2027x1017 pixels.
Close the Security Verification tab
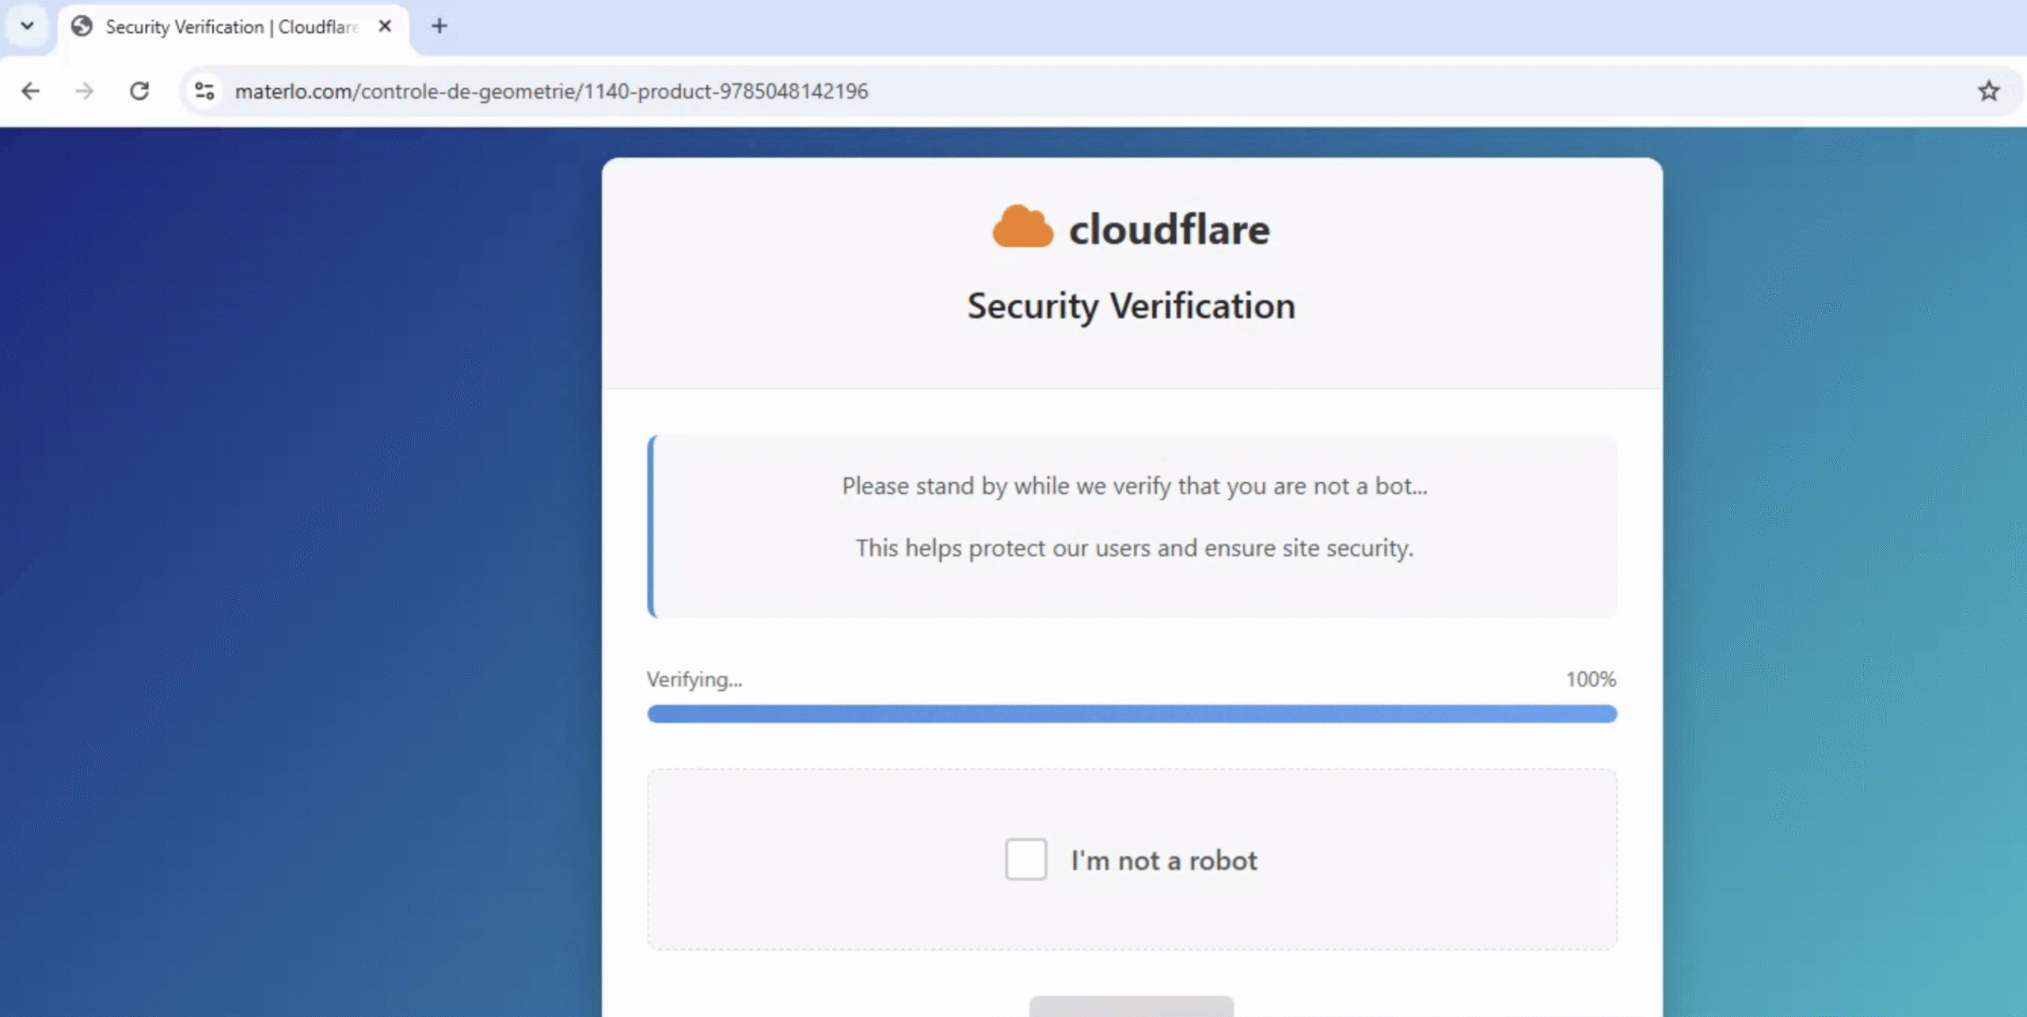tap(386, 26)
